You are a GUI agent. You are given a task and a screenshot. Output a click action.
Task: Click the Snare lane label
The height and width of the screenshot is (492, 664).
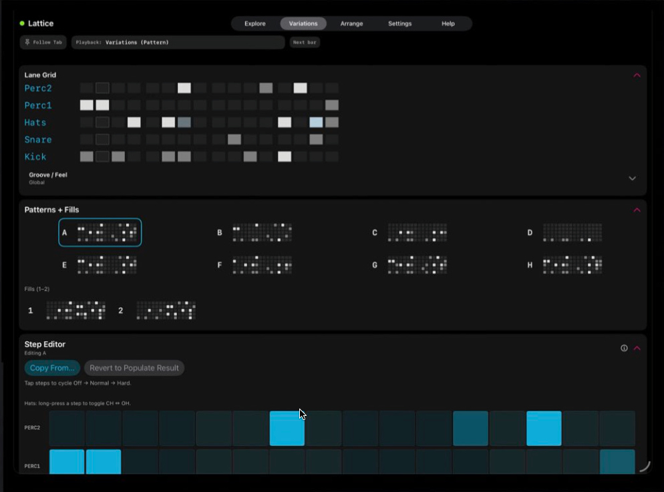click(x=38, y=140)
